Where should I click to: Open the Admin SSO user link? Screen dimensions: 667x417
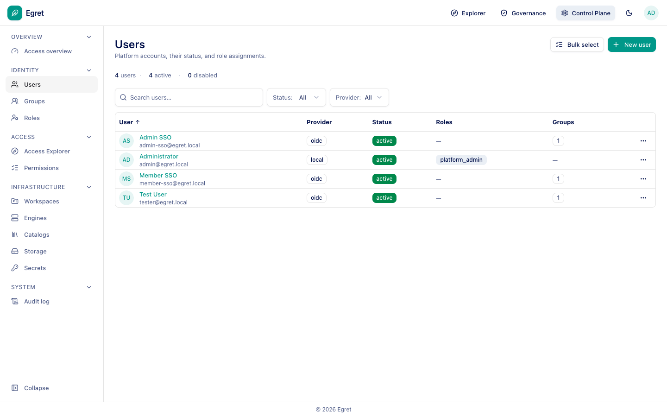click(x=155, y=137)
